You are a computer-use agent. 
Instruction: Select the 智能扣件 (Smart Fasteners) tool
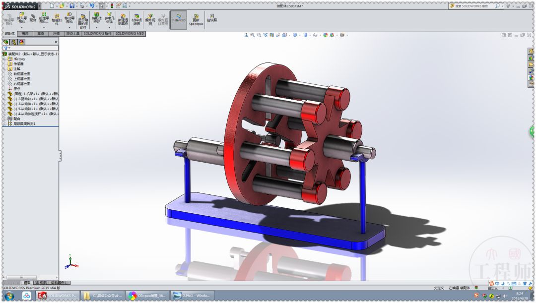pos(56,17)
